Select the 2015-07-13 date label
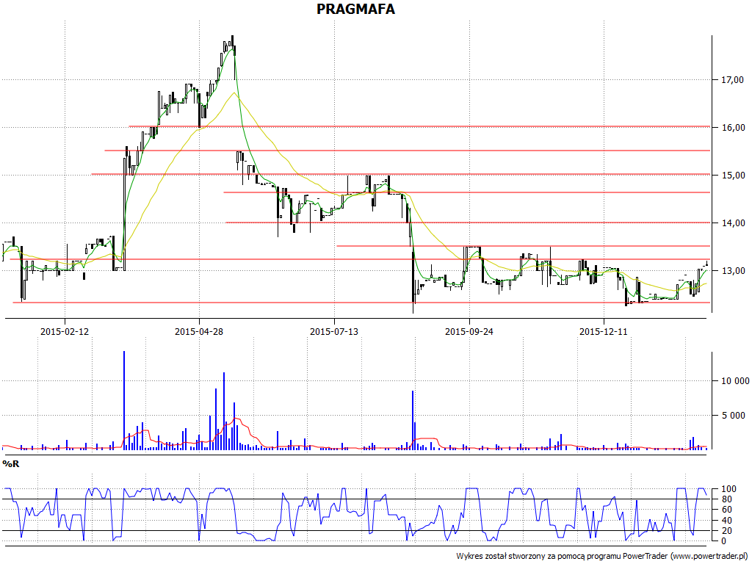The image size is (752, 564). point(334,331)
